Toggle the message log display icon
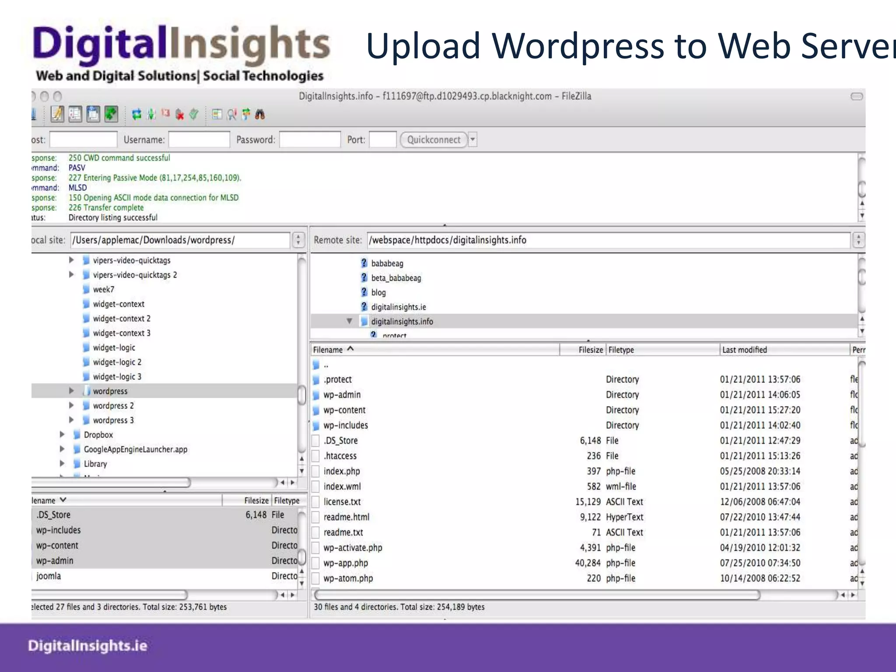The height and width of the screenshot is (672, 896). 57,115
